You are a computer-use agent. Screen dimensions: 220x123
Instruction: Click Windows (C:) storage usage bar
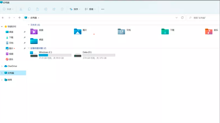click(x=55, y=55)
